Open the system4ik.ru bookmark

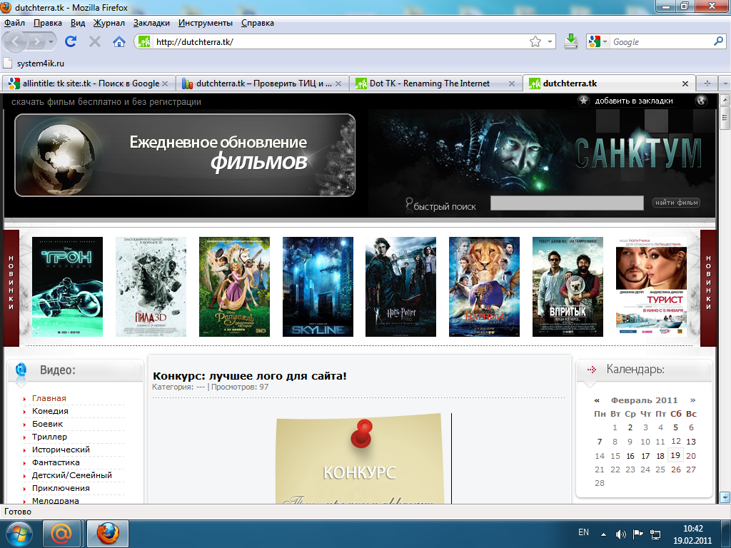[34, 64]
